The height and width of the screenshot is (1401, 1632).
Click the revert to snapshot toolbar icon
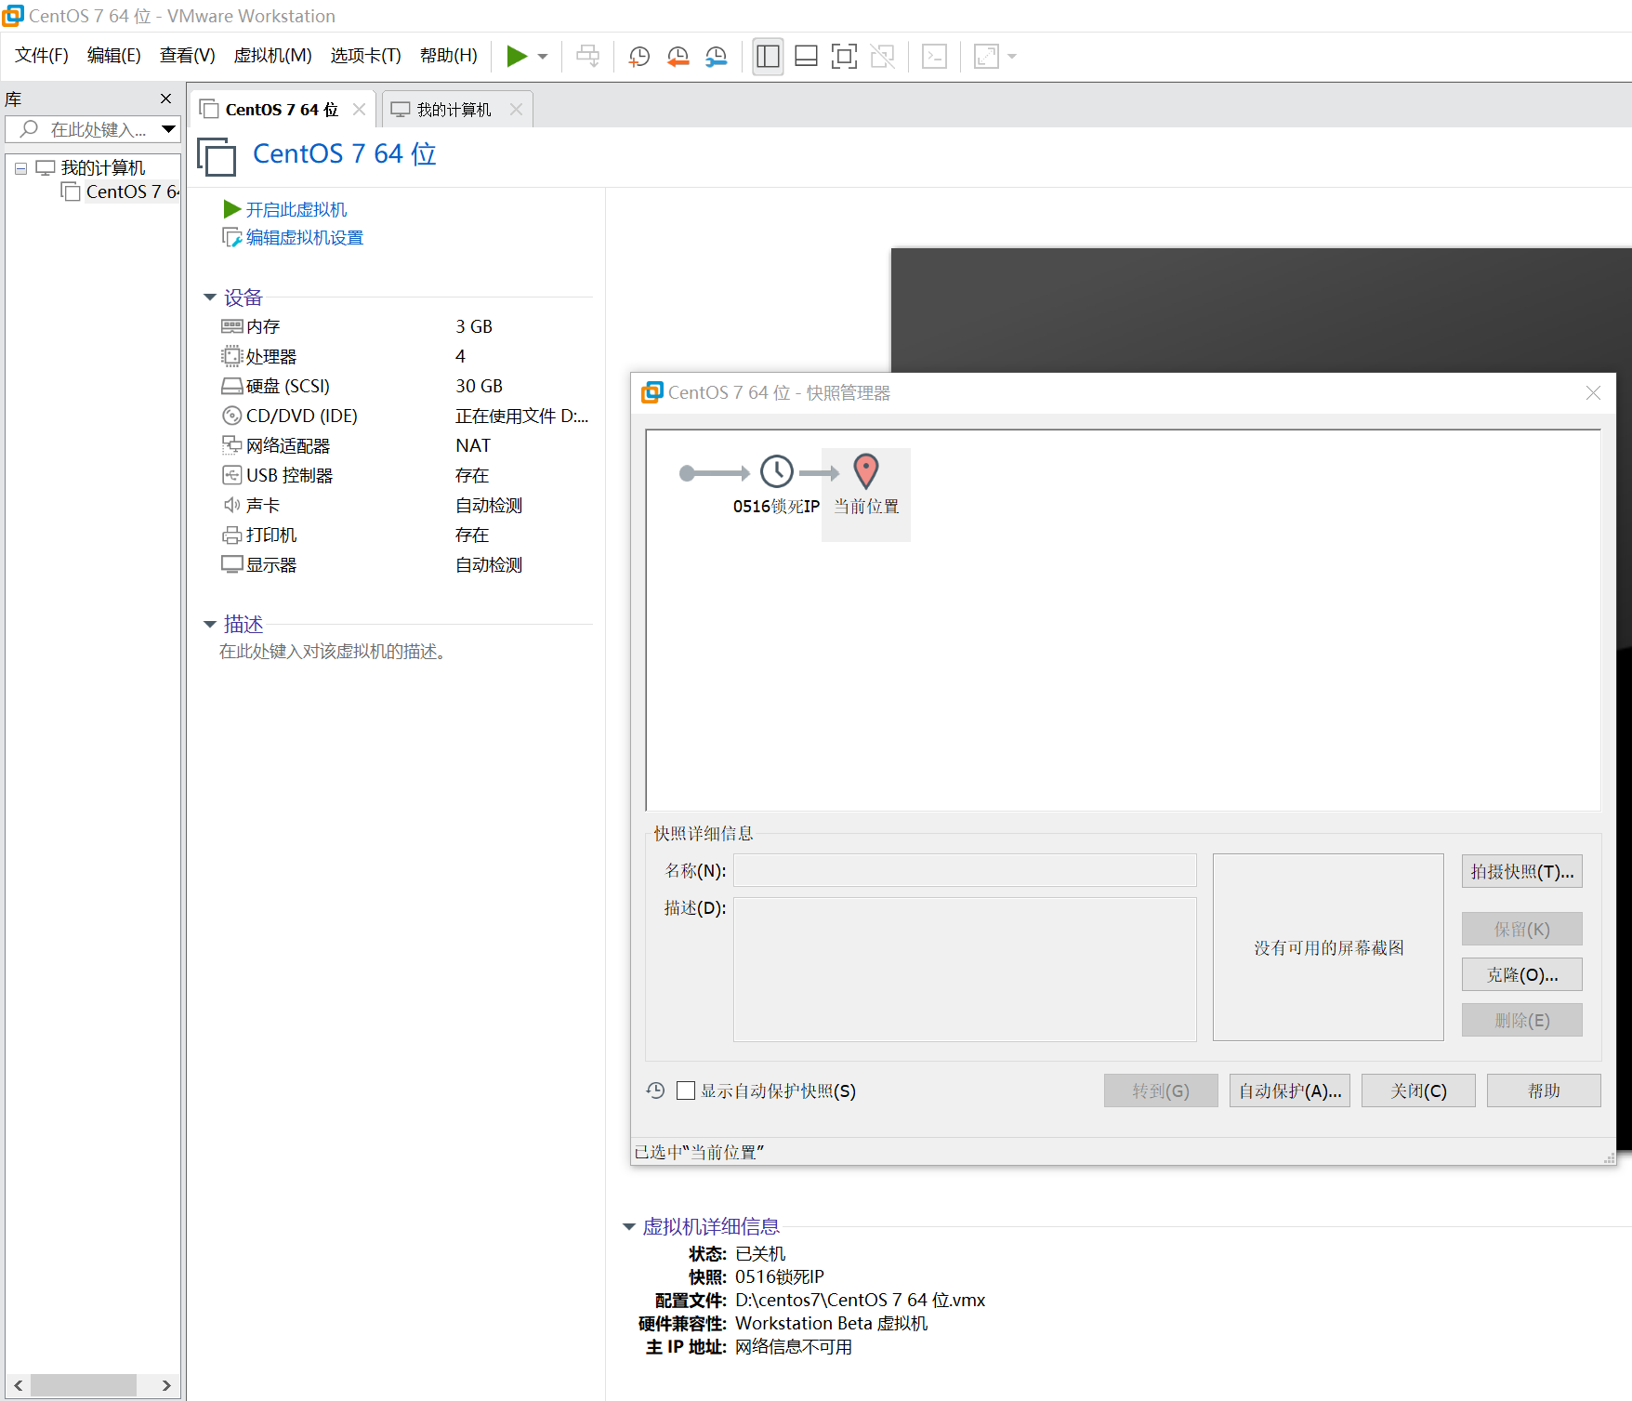678,57
